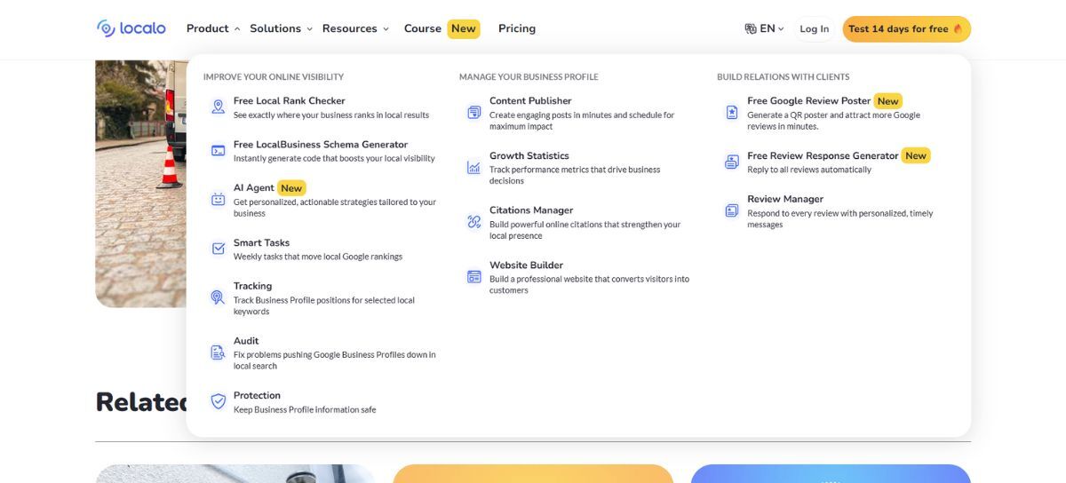
Task: Click the Website Builder layout icon
Action: pyautogui.click(x=473, y=277)
